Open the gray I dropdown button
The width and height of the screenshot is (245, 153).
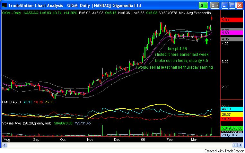[x=214, y=5]
